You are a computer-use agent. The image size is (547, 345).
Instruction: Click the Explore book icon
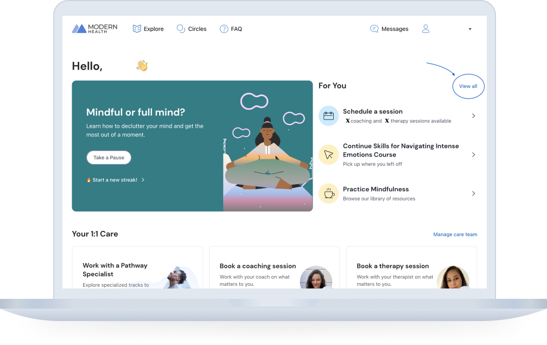point(137,29)
